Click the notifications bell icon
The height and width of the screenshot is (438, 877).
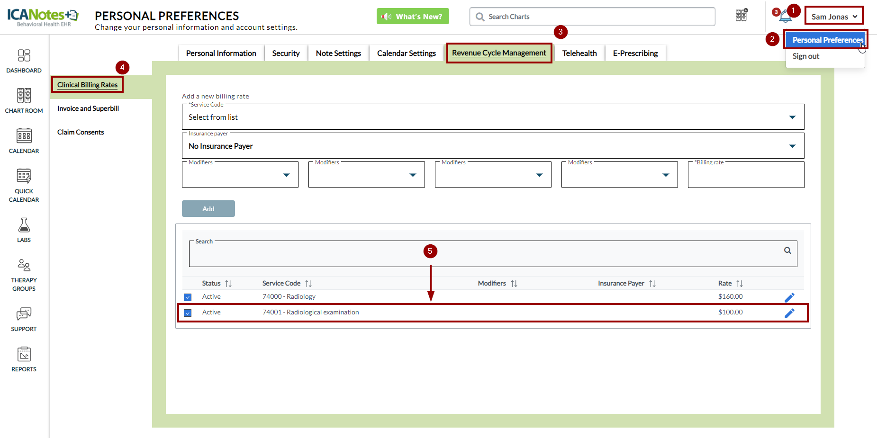tap(785, 17)
